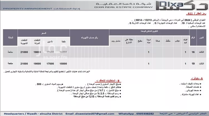Click the 'الثالث' floor cell in unit 19 row
This screenshot has height=116, width=209.
pyautogui.click(x=201, y=64)
